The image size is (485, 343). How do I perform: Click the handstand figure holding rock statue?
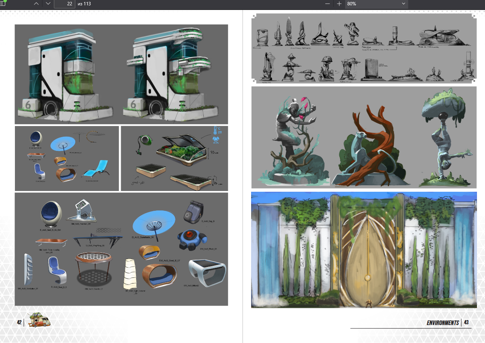(445, 138)
